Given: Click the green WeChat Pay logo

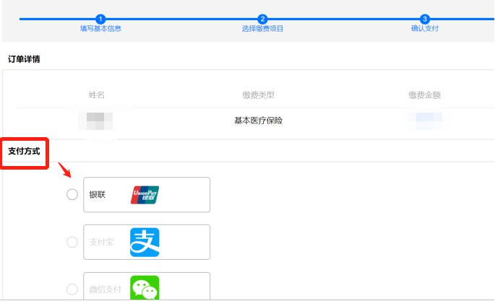Looking at the screenshot, I should [145, 288].
